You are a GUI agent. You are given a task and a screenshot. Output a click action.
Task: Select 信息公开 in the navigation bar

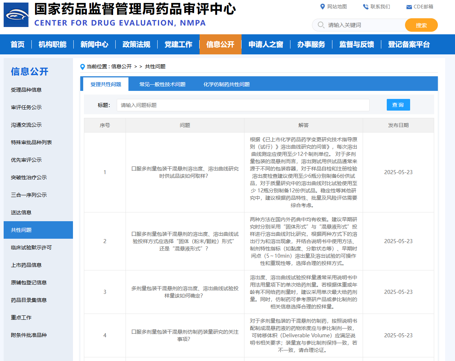(220, 45)
